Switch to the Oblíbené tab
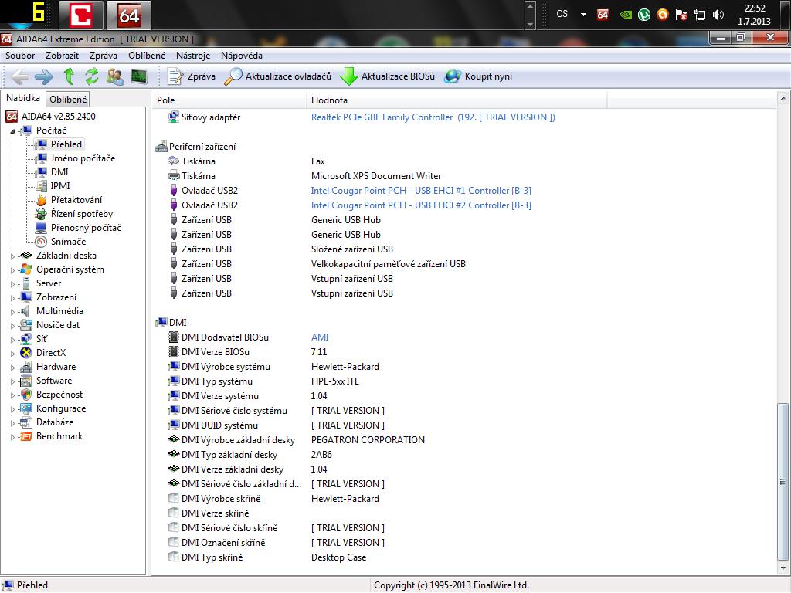791x593 pixels. pyautogui.click(x=68, y=99)
